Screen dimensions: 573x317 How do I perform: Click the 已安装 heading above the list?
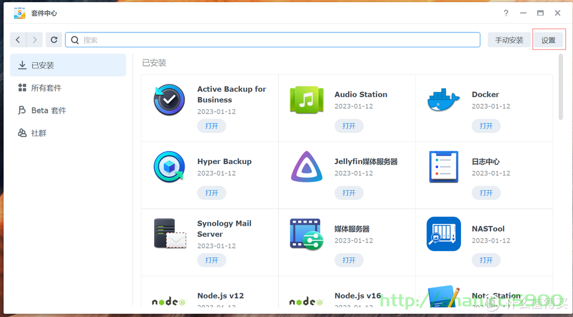tap(154, 63)
